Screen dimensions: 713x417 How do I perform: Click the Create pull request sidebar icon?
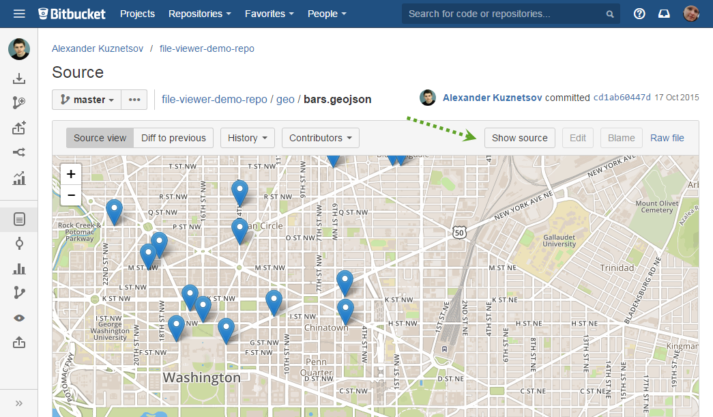(x=19, y=128)
